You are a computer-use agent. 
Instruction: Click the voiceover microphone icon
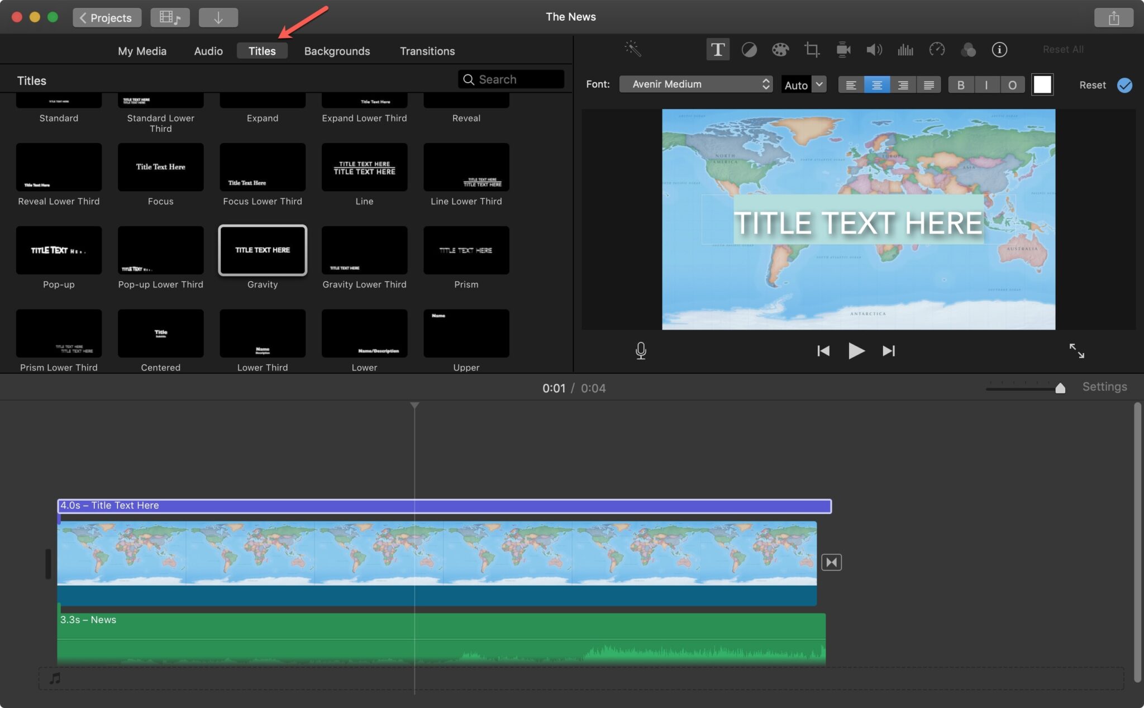641,350
